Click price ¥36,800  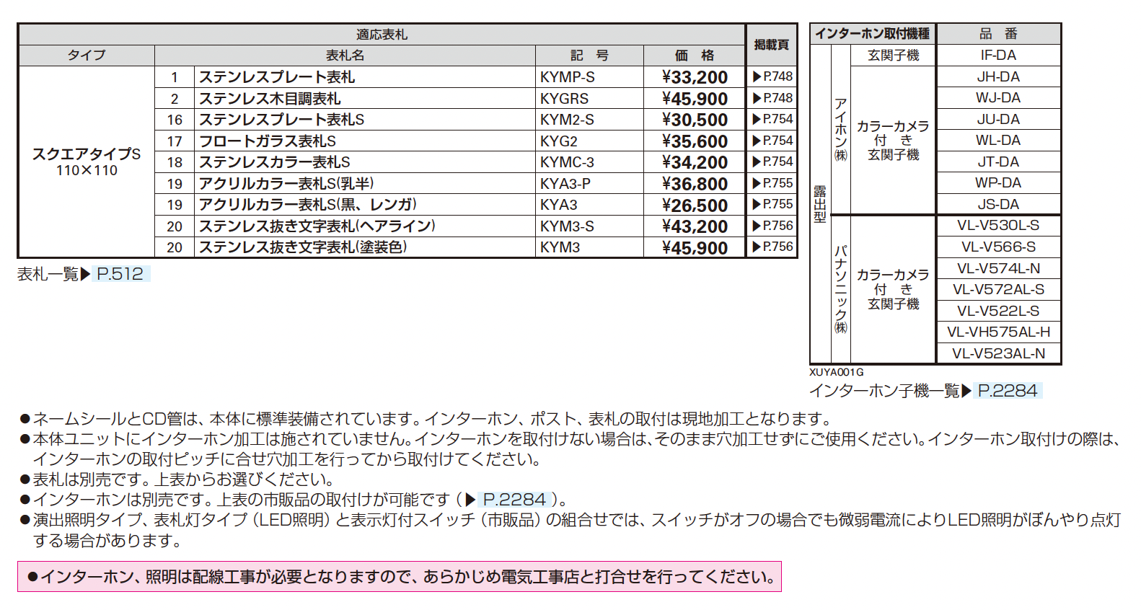point(695,184)
